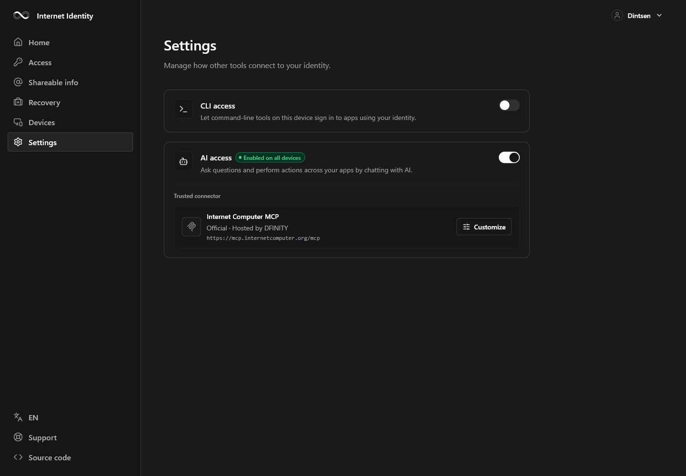This screenshot has height=476, width=686.
Task: Click the Enabled on all devices badge
Action: click(270, 158)
